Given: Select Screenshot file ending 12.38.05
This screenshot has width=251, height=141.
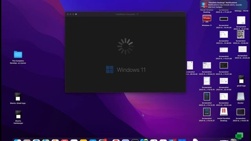Looking at the screenshot, I should pyautogui.click(x=224, y=34).
